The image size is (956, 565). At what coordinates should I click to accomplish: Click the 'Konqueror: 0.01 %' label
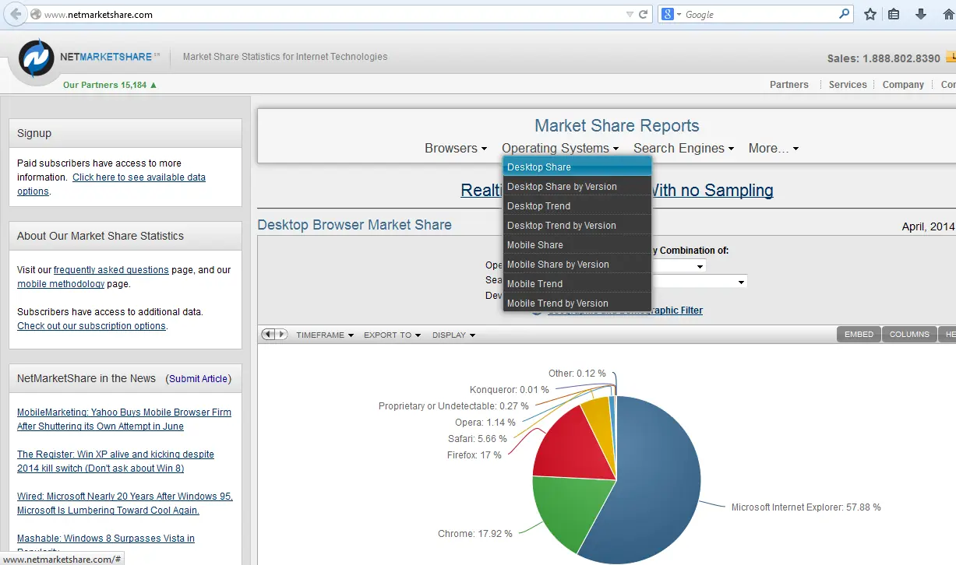pos(510,390)
